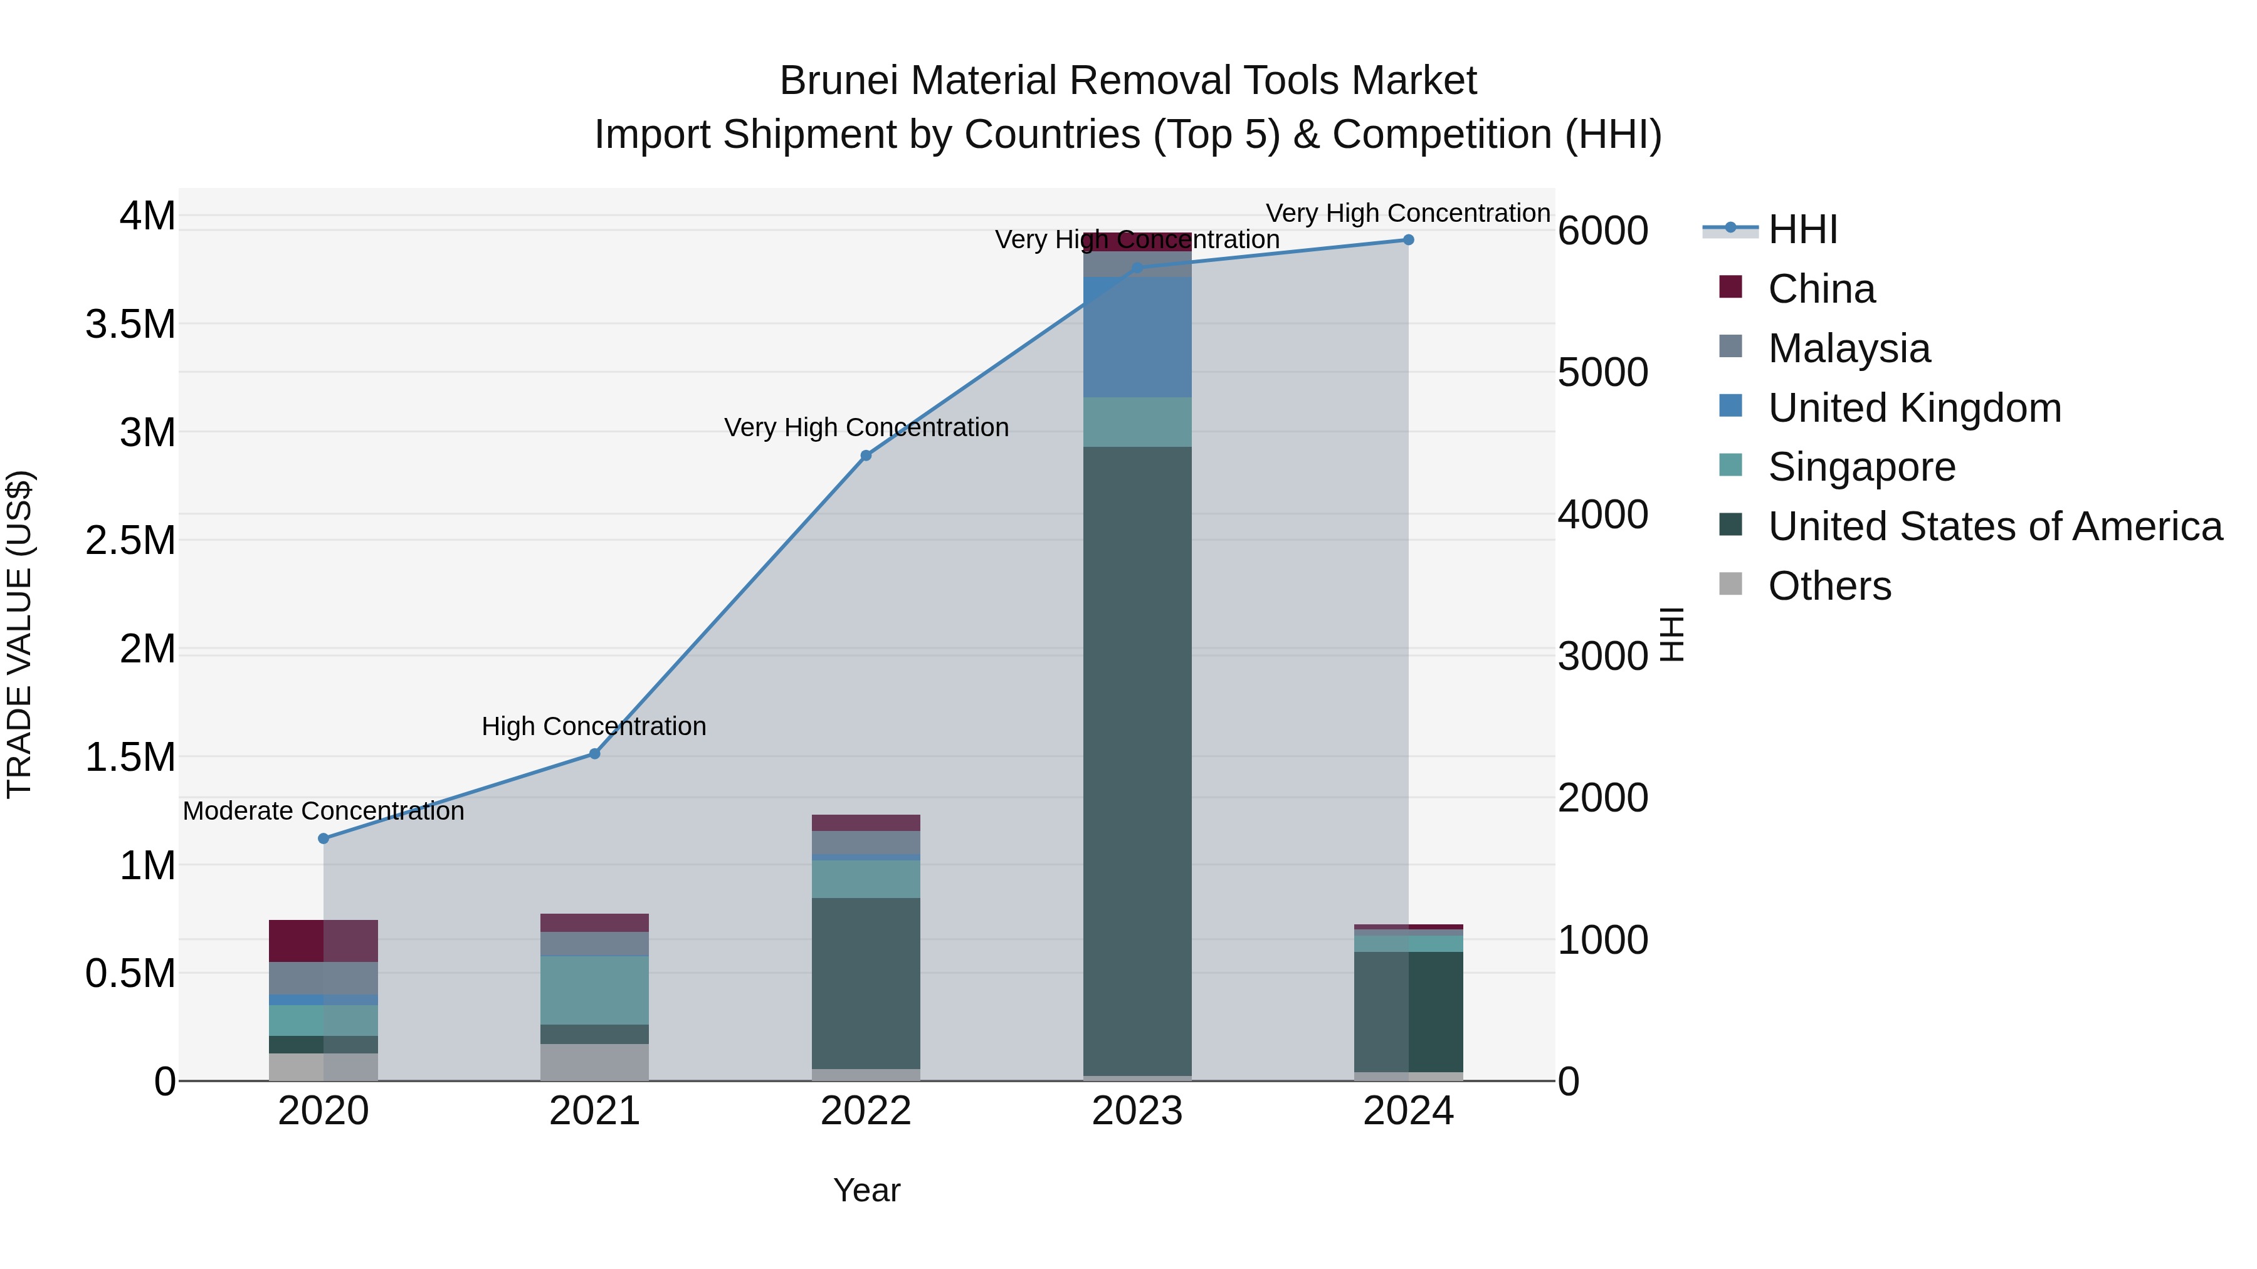This screenshot has height=1269, width=2257.
Task: Click the 2022 United States bar segment
Action: pyautogui.click(x=866, y=983)
